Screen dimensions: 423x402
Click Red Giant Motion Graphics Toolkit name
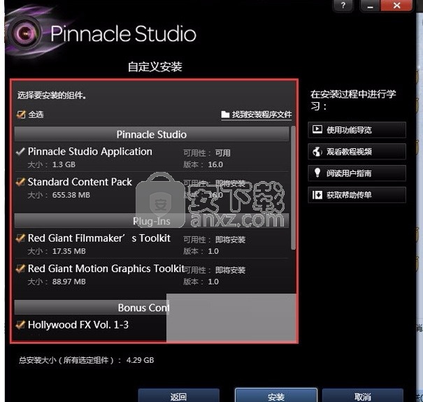[106, 268]
